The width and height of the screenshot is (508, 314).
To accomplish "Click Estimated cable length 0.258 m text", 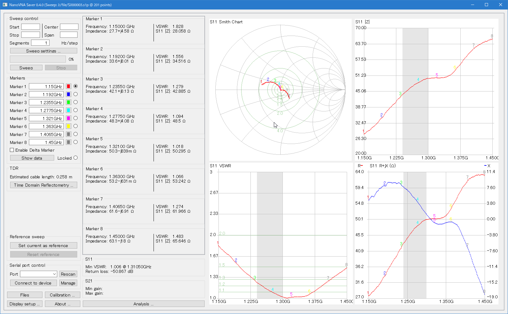I will tap(41, 177).
